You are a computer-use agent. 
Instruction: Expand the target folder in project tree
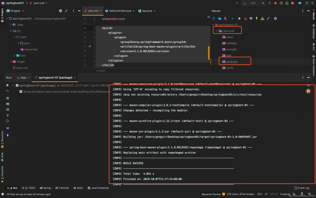click(x=14, y=62)
